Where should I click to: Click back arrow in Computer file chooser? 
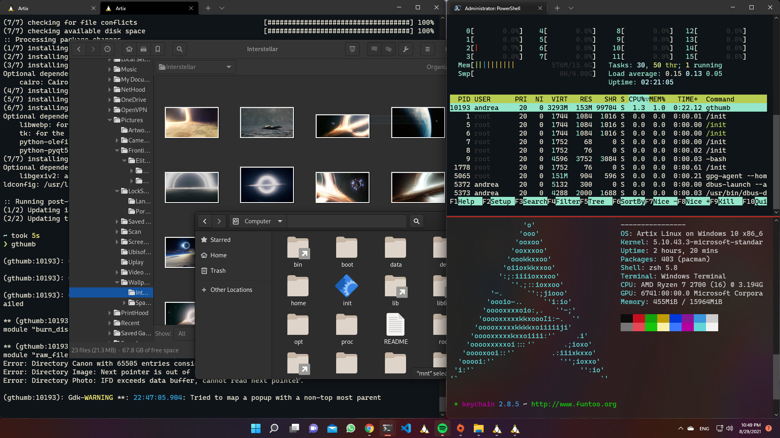pos(205,221)
